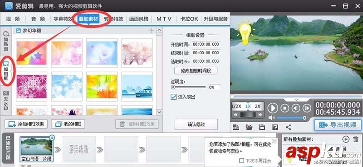Open the 升级与服务 tab

pos(216,19)
